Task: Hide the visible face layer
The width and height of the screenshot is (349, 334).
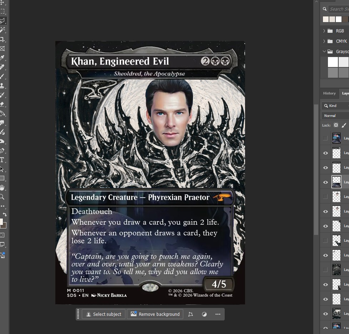Action: [325, 211]
